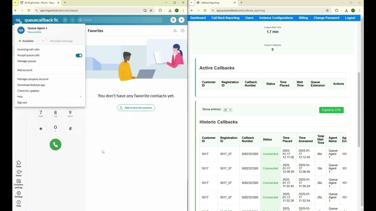Open Setup in the RingCentral sidebar
Viewport: 376px width, 211px height.
19,173
